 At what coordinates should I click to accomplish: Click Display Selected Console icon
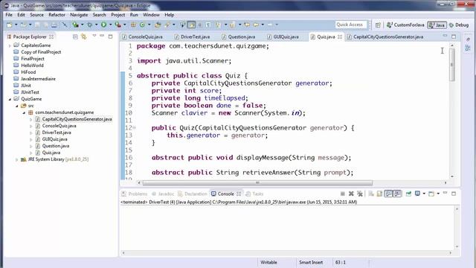pos(418,194)
